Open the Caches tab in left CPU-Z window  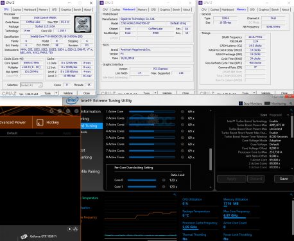click(x=17, y=10)
